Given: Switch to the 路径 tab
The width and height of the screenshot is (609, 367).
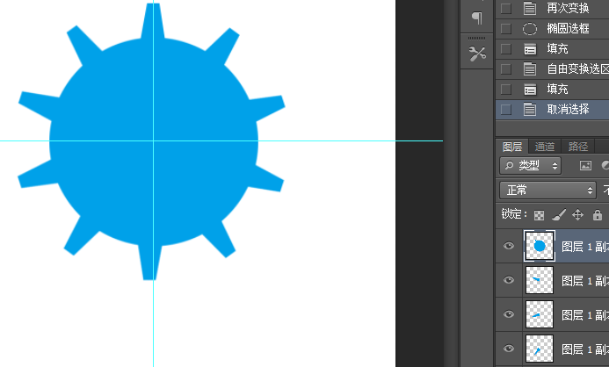Looking at the screenshot, I should click(x=578, y=147).
